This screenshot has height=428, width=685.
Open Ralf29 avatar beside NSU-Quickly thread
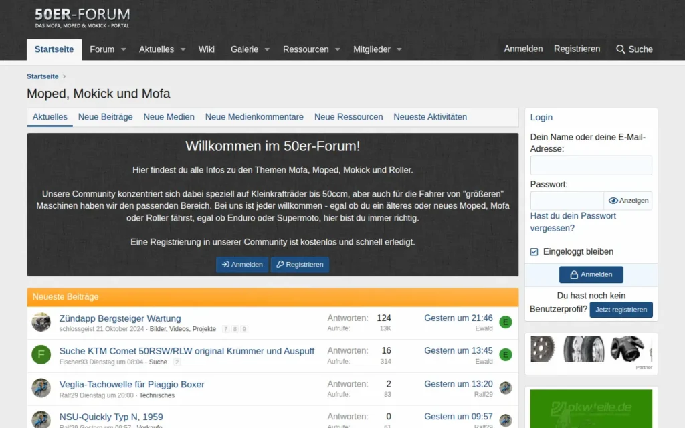click(x=41, y=419)
